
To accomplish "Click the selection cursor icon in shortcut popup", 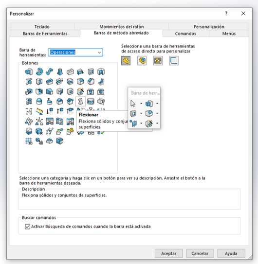I will pos(133,104).
